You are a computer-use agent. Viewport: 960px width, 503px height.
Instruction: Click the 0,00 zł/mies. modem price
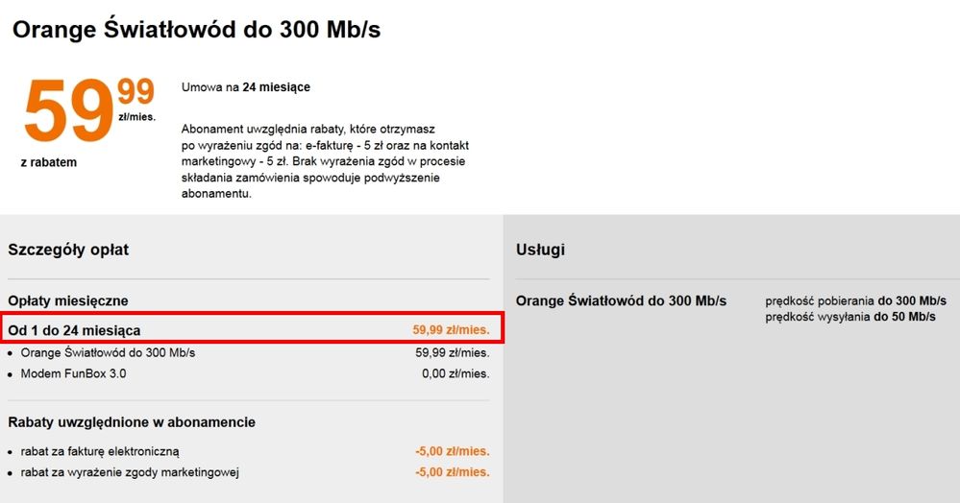pos(455,373)
